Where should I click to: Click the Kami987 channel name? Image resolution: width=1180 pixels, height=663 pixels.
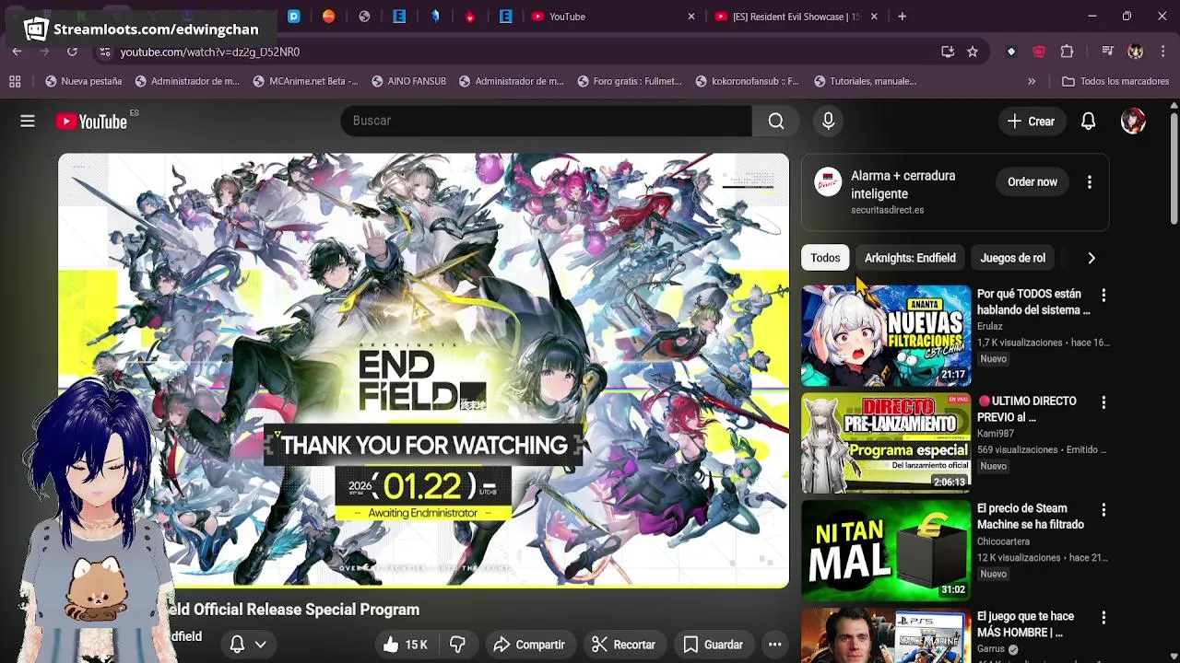(996, 434)
